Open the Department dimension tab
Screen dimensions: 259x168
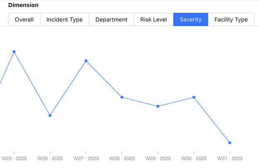(x=111, y=19)
